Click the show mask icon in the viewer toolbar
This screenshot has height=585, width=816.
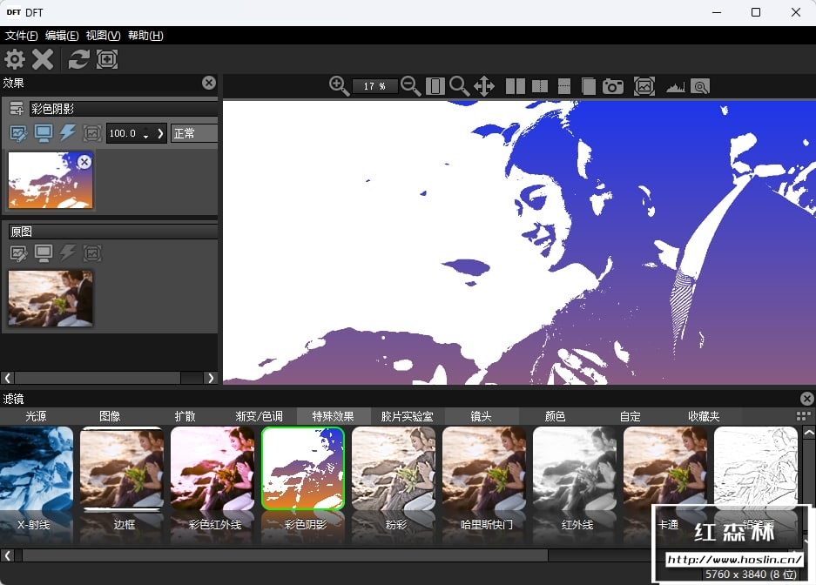pyautogui.click(x=644, y=86)
